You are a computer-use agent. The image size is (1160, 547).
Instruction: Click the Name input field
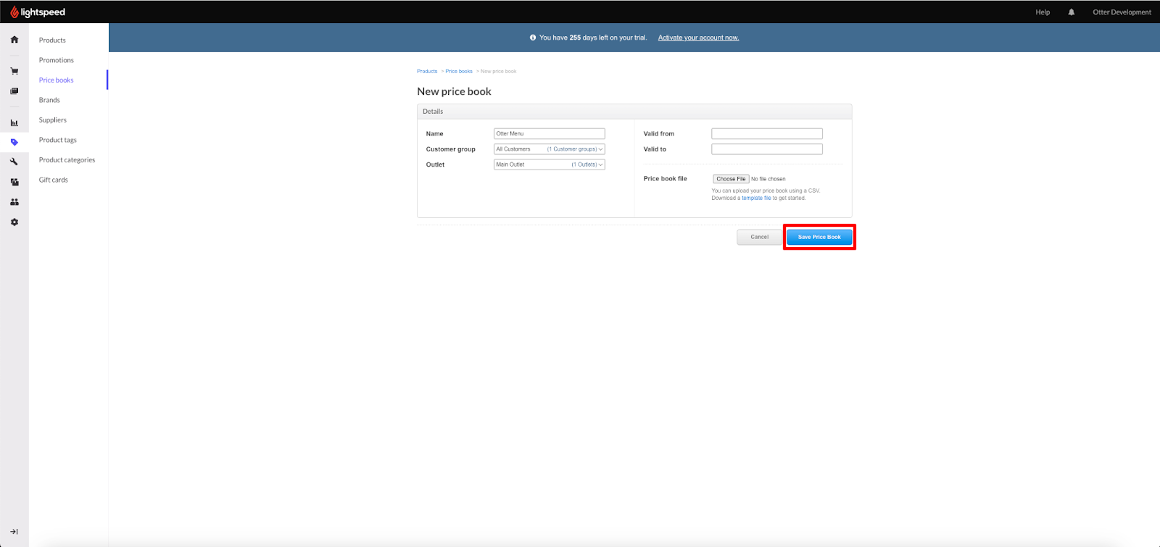tap(549, 134)
